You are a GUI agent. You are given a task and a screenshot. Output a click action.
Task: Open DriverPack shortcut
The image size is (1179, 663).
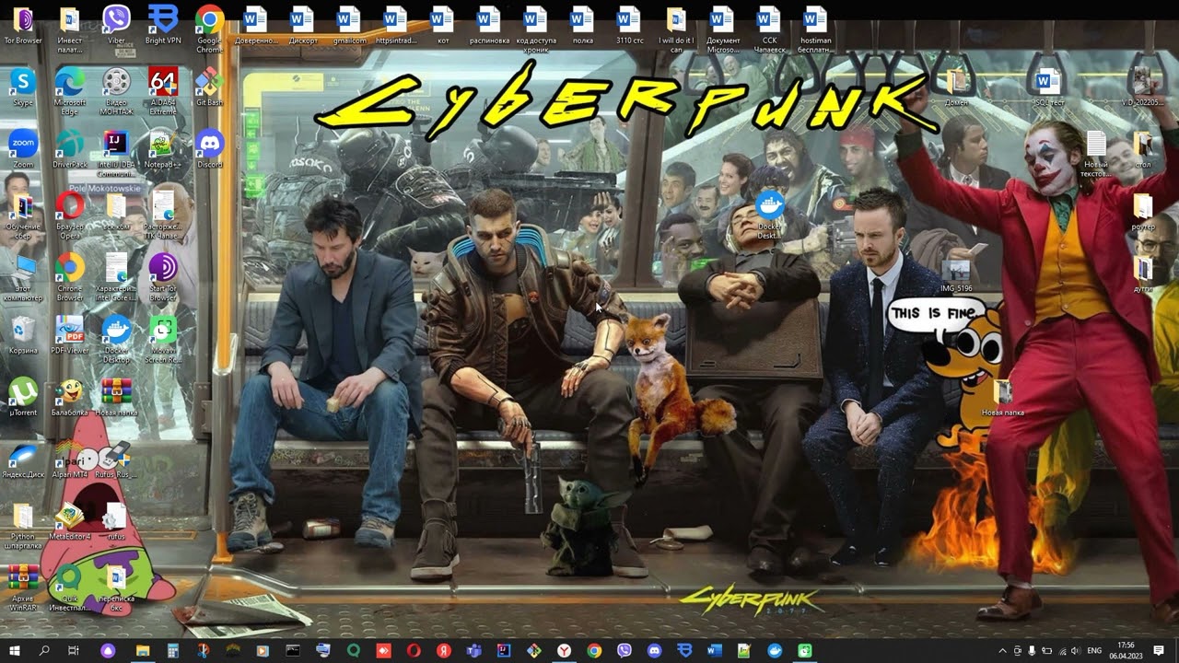pyautogui.click(x=69, y=150)
